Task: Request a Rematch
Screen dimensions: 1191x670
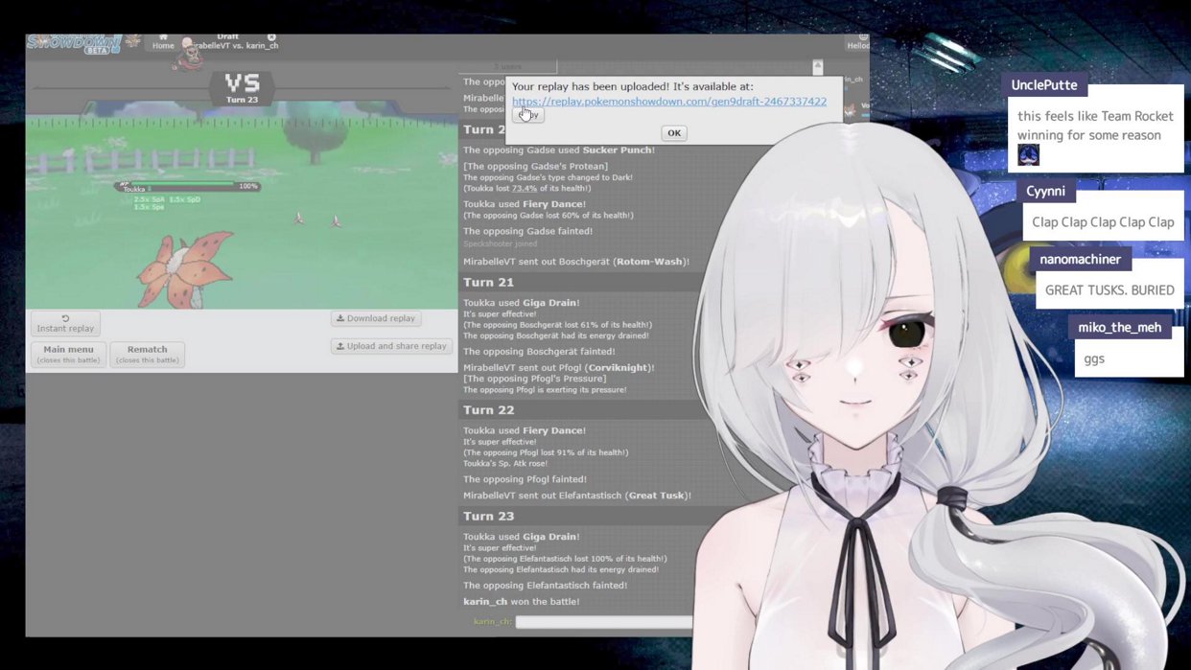Action: (147, 355)
